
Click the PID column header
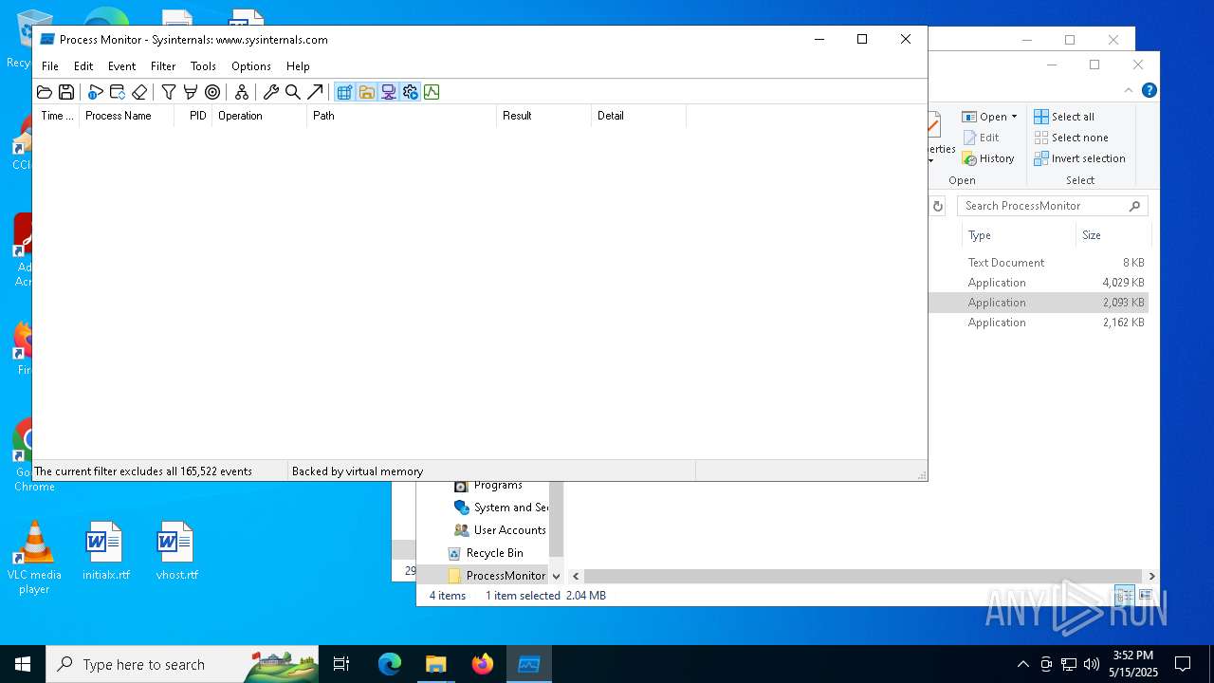[x=193, y=116]
